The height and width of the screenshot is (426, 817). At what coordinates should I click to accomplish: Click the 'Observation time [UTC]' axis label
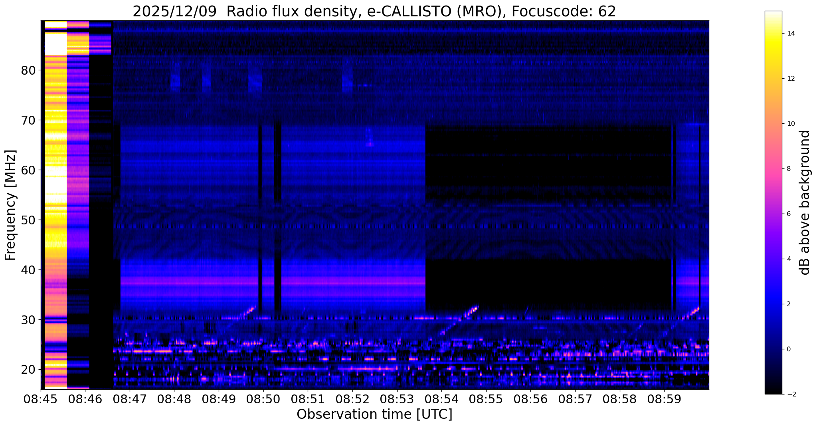point(374,414)
